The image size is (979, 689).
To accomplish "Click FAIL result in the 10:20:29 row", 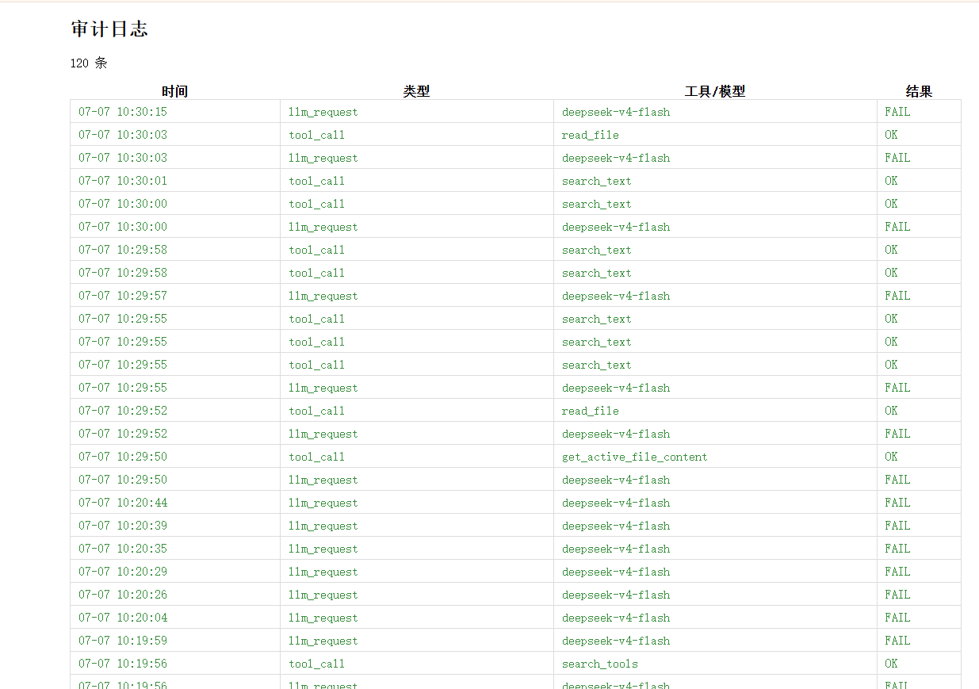I will click(x=897, y=572).
